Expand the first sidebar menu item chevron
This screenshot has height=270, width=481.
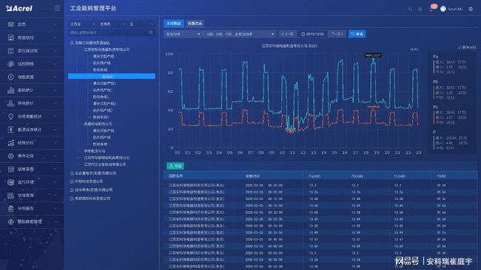[x=55, y=24]
